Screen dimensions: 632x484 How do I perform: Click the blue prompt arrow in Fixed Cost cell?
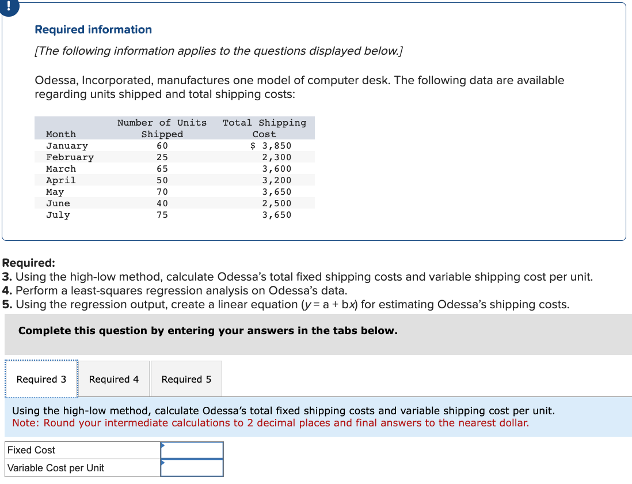[x=163, y=444]
